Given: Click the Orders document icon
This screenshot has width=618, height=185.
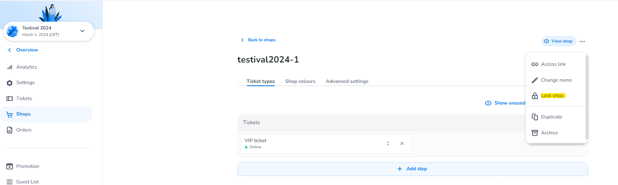Looking at the screenshot, I should click(9, 130).
